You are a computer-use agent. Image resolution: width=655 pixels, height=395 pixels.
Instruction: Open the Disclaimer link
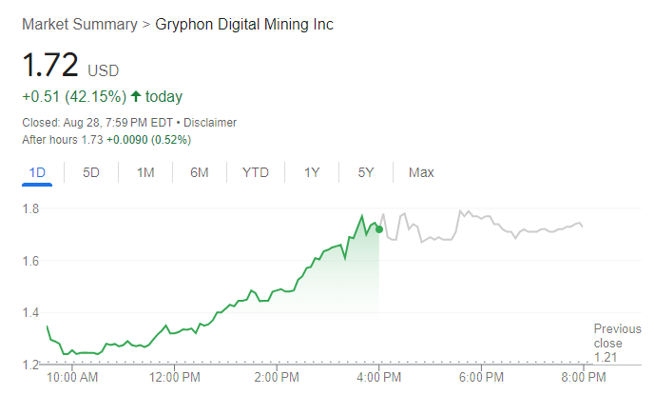pyautogui.click(x=209, y=123)
